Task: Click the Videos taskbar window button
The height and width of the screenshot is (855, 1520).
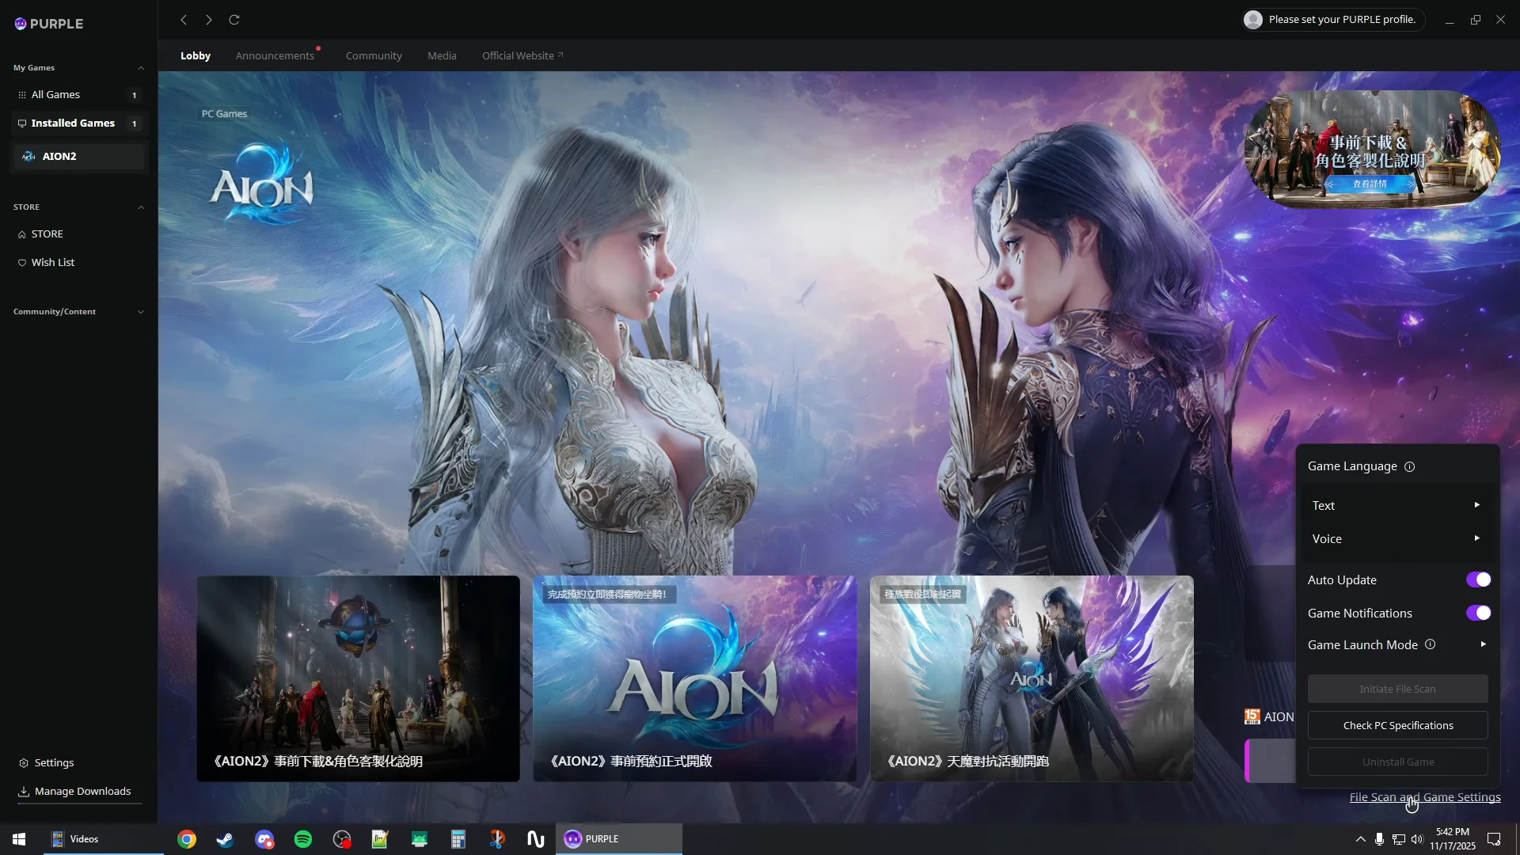Action: click(x=103, y=839)
